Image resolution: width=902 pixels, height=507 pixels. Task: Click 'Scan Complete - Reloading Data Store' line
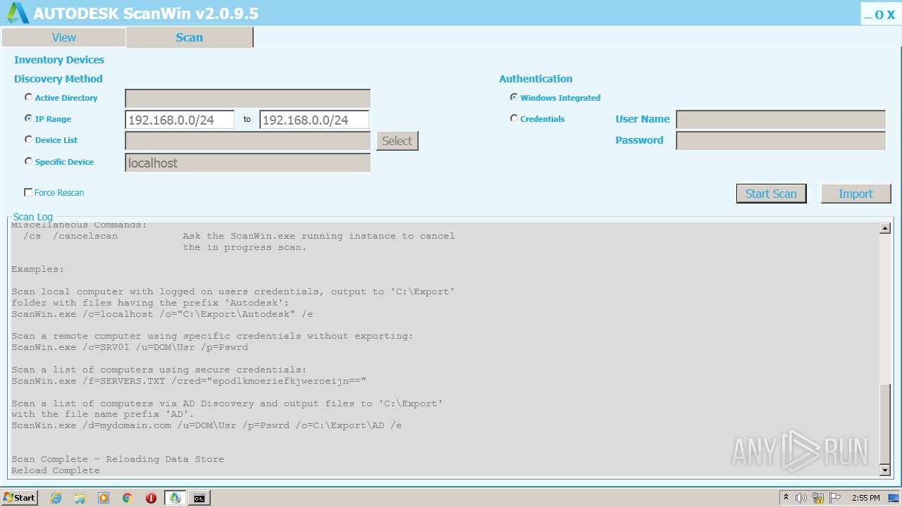[x=118, y=459]
